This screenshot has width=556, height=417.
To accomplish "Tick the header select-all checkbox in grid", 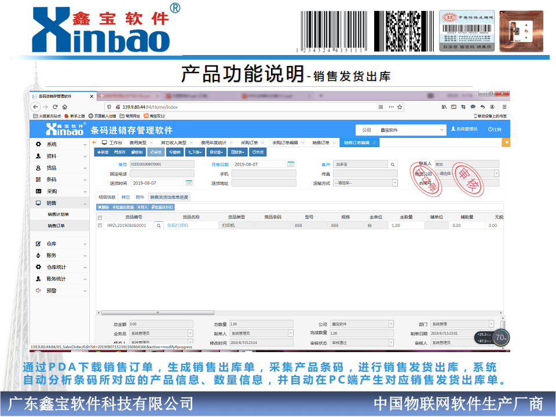I will click(100, 217).
